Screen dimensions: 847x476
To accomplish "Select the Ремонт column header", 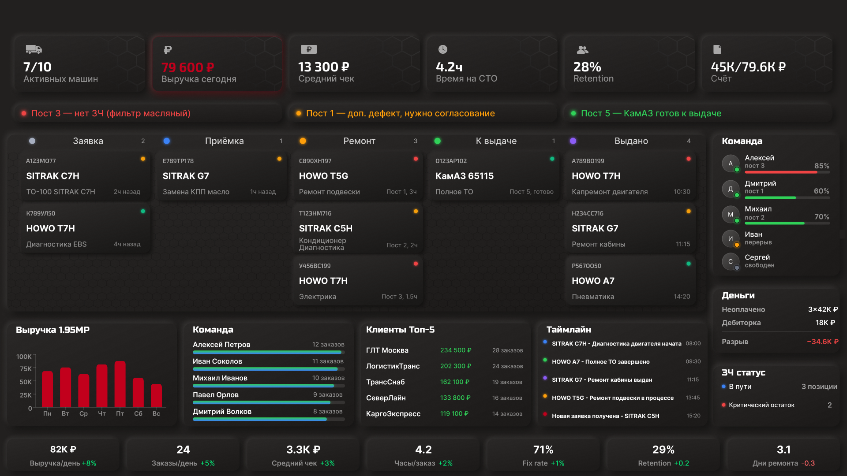I will [359, 141].
